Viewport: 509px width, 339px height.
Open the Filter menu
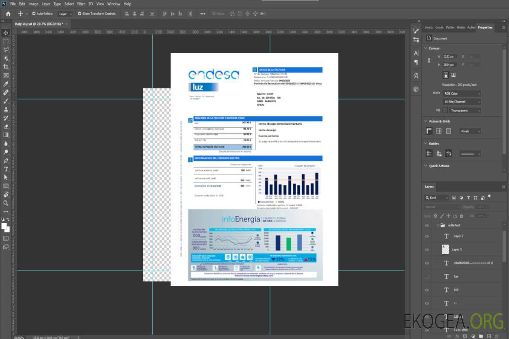[81, 4]
